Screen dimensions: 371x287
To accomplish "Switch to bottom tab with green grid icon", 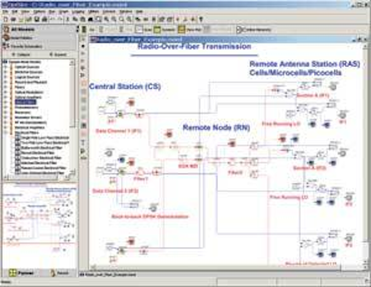I will tap(21, 273).
